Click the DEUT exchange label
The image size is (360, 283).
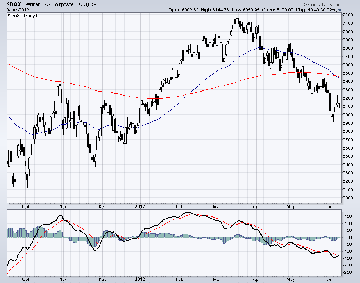tap(97, 4)
